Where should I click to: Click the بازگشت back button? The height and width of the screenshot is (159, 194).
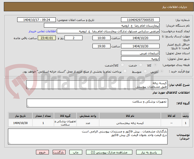pyautogui.click(x=59, y=152)
